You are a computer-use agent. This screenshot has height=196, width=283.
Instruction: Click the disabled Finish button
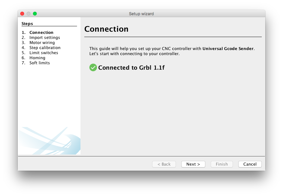(x=222, y=164)
